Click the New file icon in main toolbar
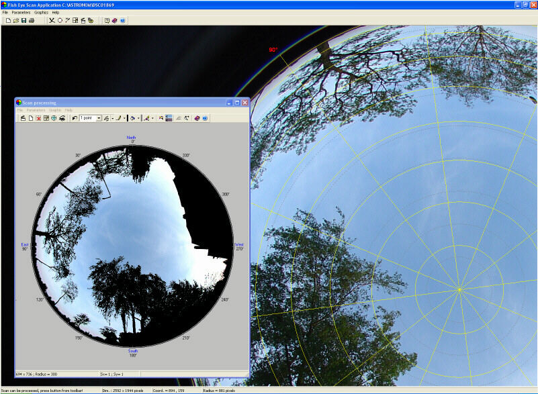The width and height of the screenshot is (538, 394). 8,21
